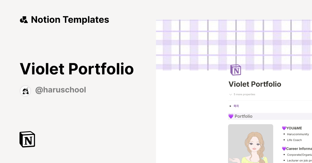
Task: Click the black Notion logo at bottom left
Action: (x=27, y=139)
